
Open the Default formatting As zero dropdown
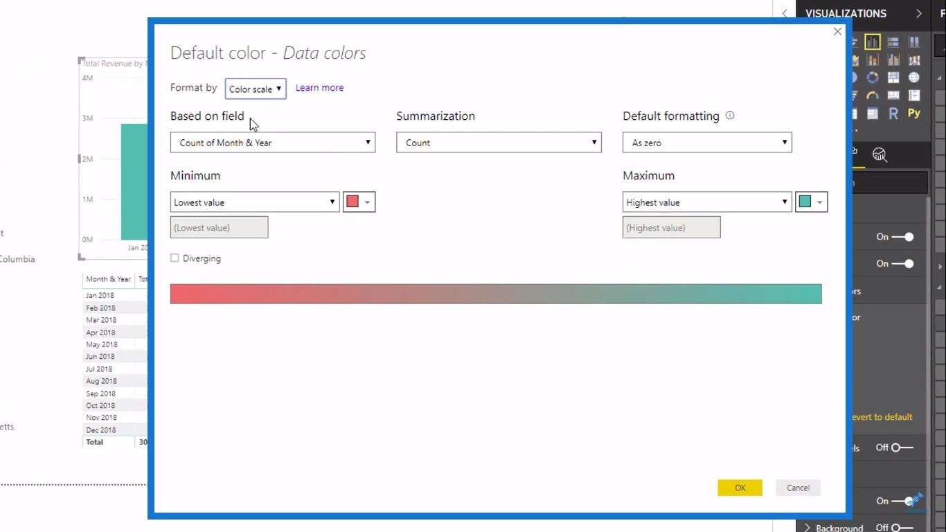[707, 143]
